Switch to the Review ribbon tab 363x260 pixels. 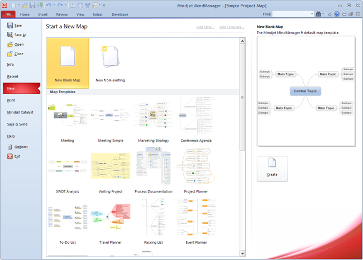click(62, 15)
